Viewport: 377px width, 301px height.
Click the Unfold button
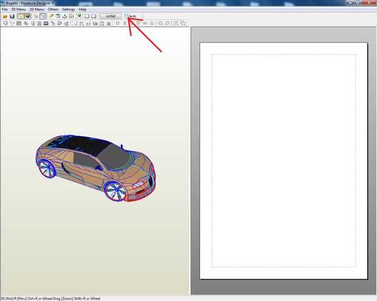pos(111,16)
